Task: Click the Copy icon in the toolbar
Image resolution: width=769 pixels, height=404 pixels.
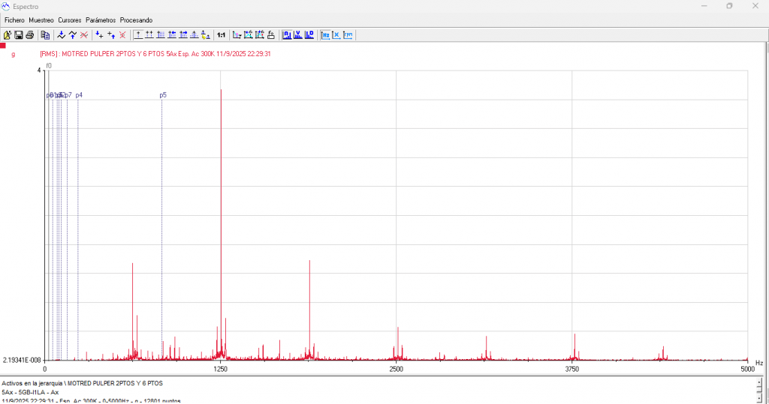Action: click(x=45, y=34)
